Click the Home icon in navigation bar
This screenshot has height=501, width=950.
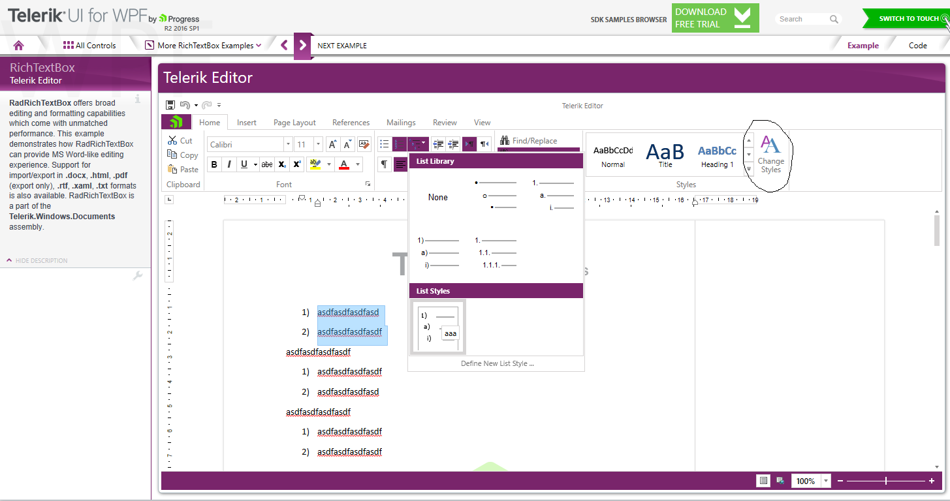click(x=18, y=45)
